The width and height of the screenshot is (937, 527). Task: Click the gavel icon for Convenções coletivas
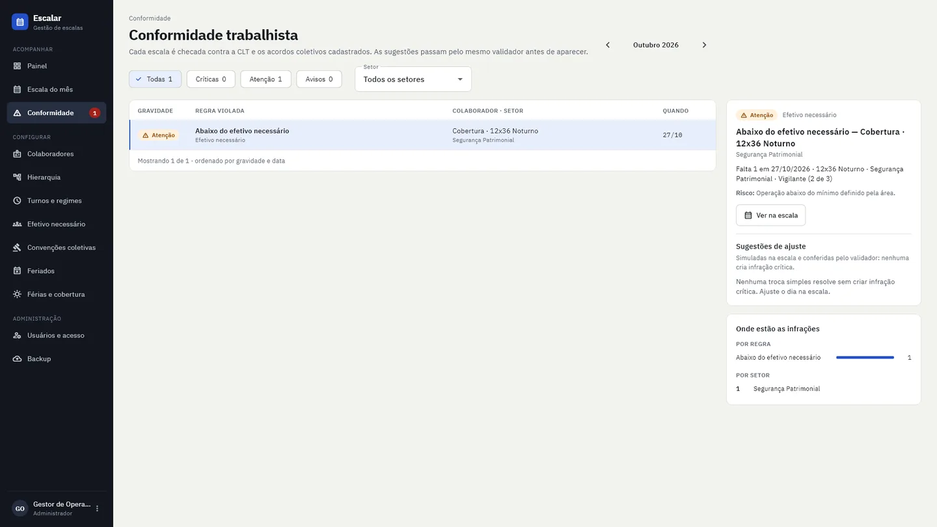click(17, 247)
